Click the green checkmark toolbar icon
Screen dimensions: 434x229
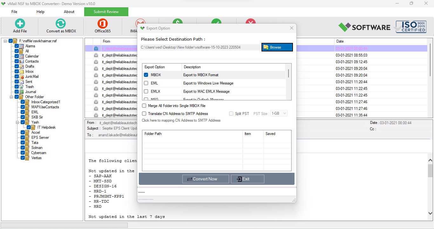(216, 22)
